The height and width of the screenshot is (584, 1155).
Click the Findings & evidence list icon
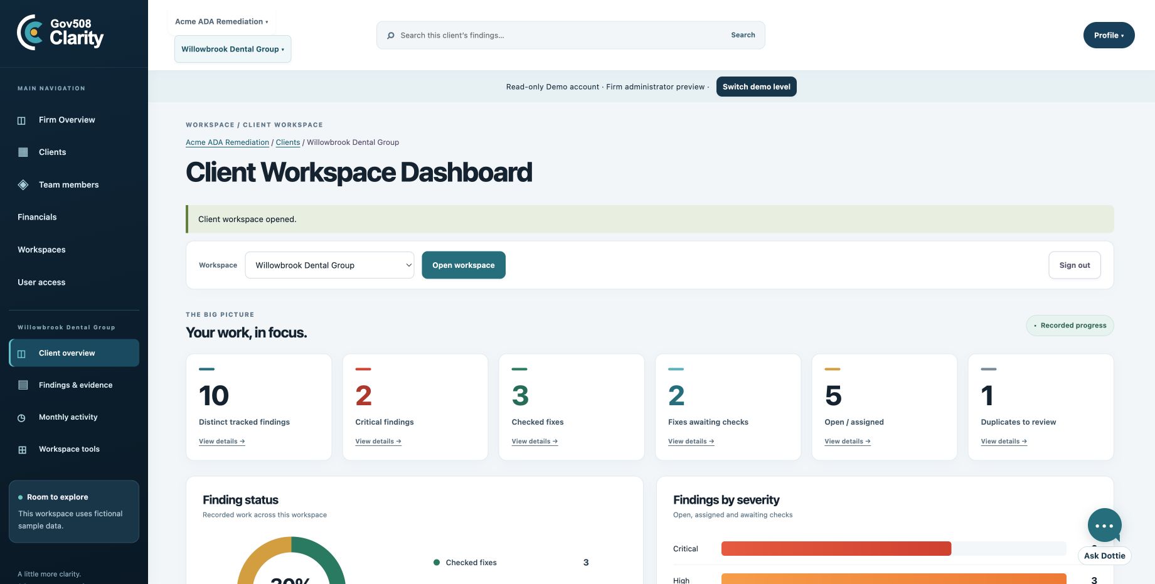coord(23,385)
